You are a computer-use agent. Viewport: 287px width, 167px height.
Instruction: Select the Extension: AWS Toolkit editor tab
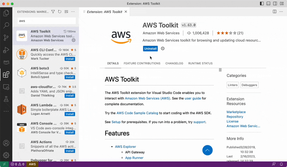[104, 12]
